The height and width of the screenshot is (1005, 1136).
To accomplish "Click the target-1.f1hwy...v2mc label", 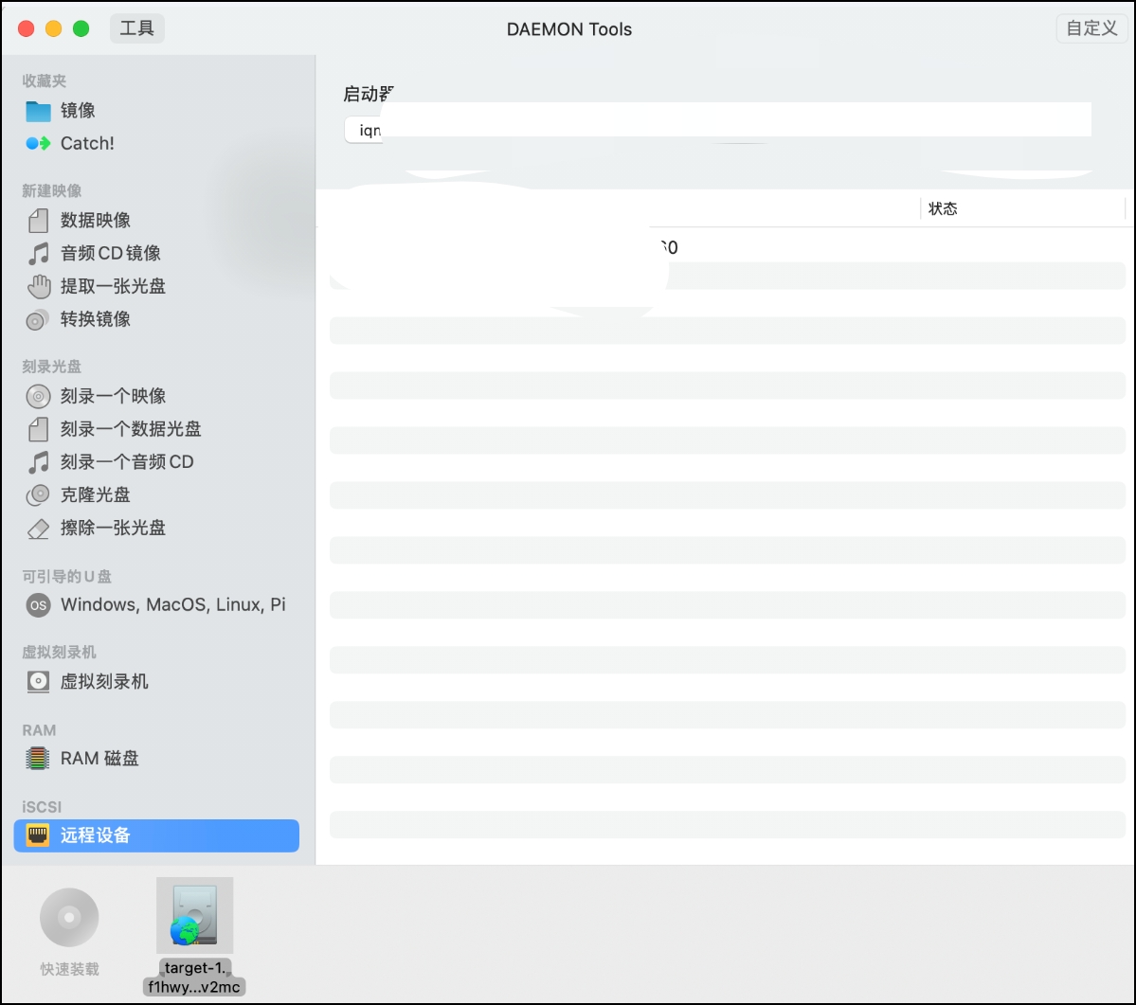I will coord(194,978).
